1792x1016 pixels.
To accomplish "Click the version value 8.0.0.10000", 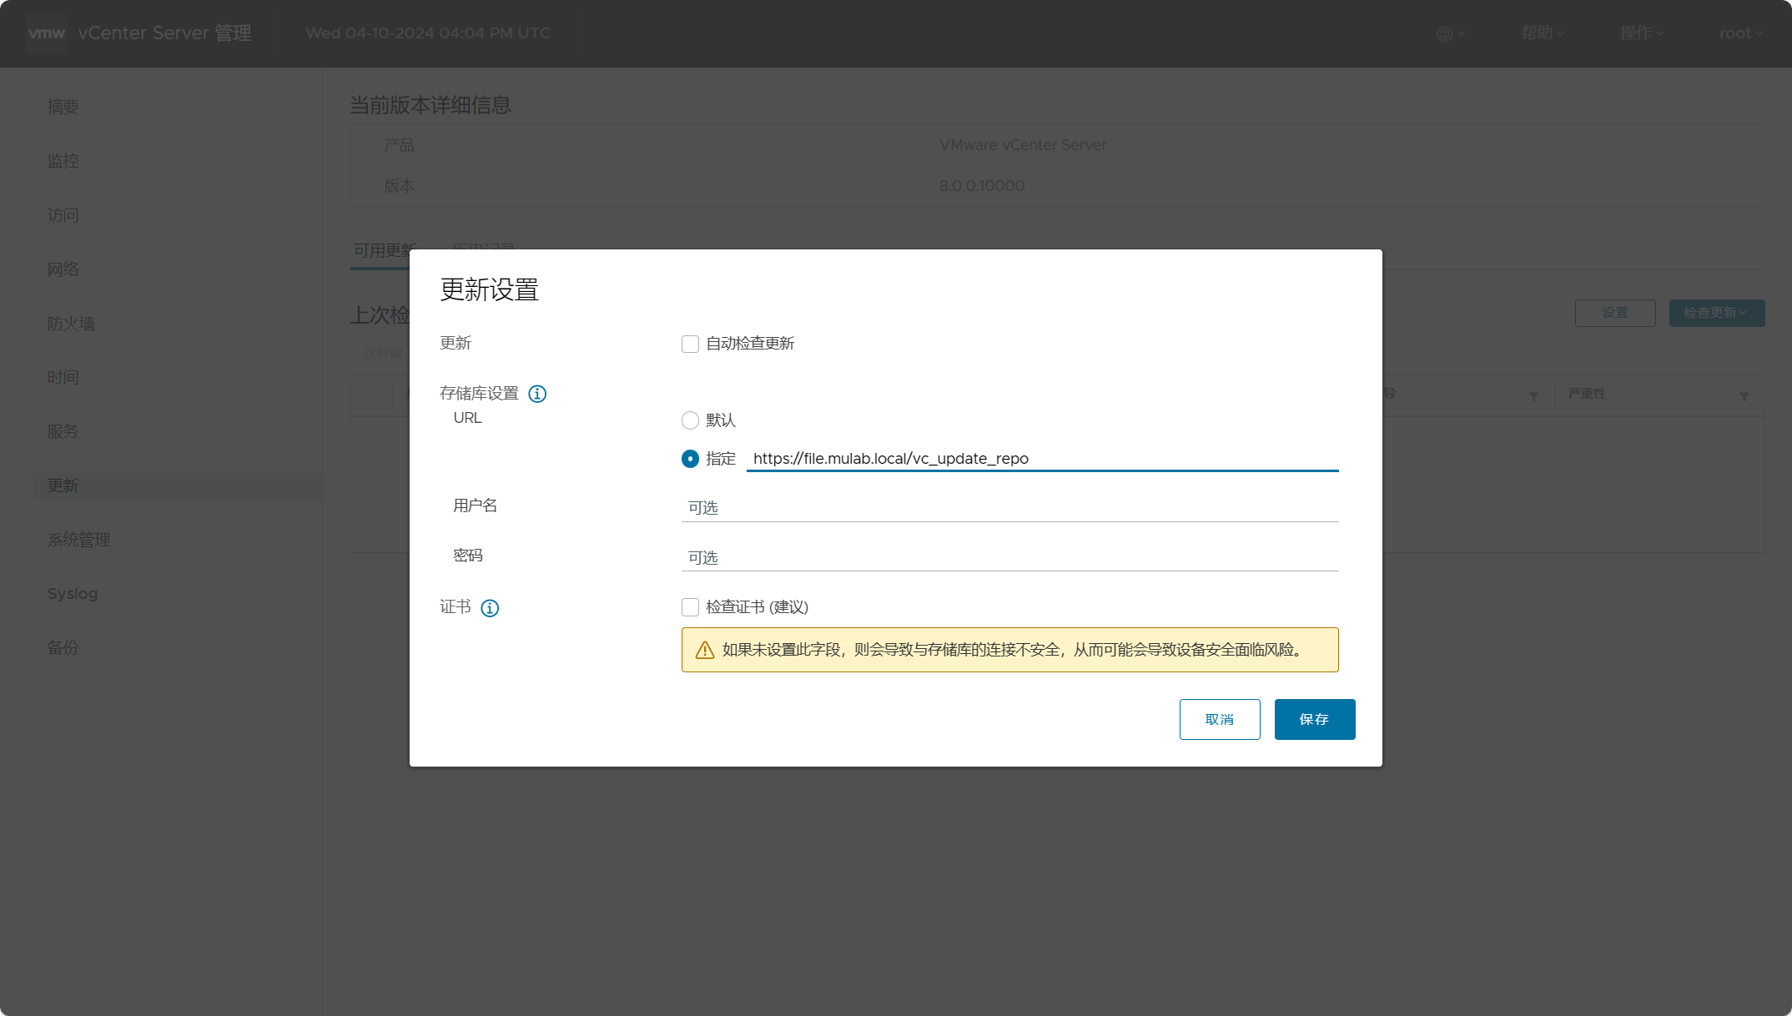I will (982, 186).
